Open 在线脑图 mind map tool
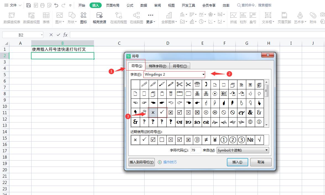This screenshot has height=195, width=325. pos(137,18)
